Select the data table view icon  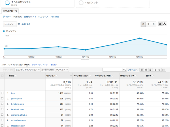[142, 70]
